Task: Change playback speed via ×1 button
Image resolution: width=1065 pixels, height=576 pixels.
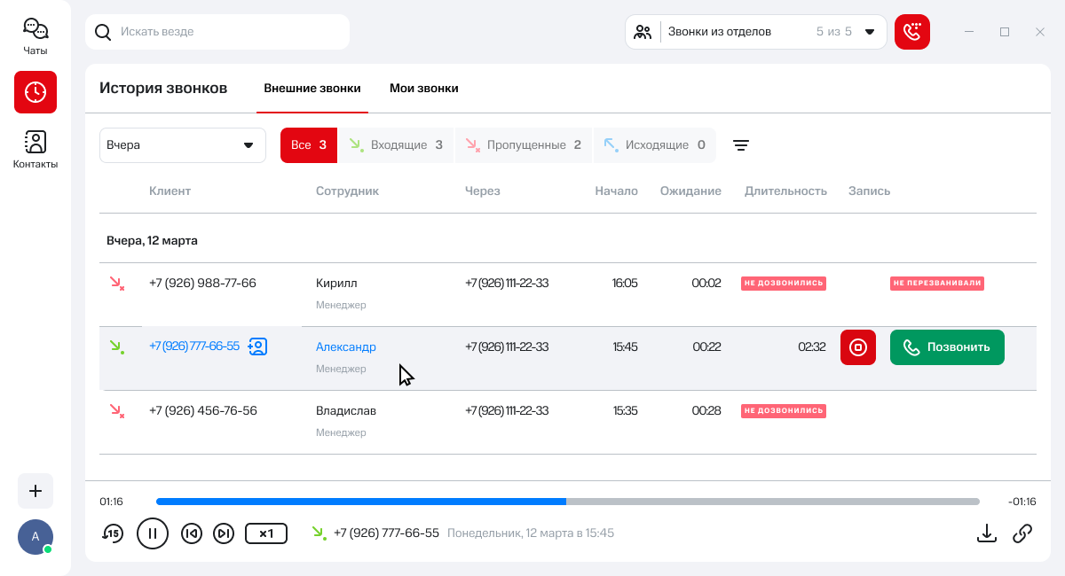Action: tap(266, 533)
